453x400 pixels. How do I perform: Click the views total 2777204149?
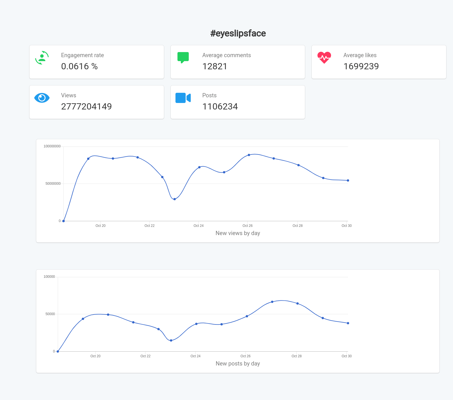pyautogui.click(x=86, y=106)
